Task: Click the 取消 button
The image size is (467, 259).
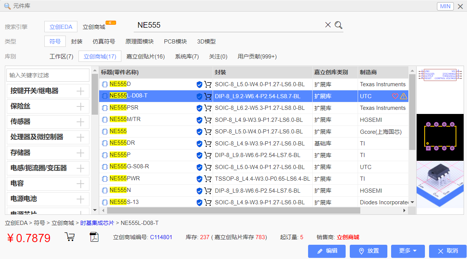Action: tap(448, 251)
